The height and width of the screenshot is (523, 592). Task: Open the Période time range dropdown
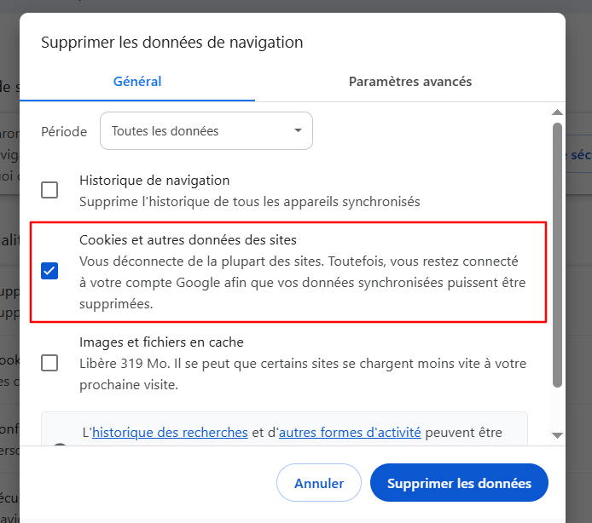tap(206, 131)
